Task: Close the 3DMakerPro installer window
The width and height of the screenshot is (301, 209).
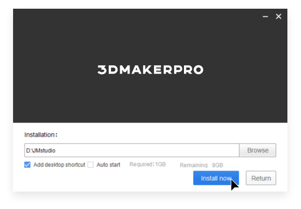Action: 279,16
